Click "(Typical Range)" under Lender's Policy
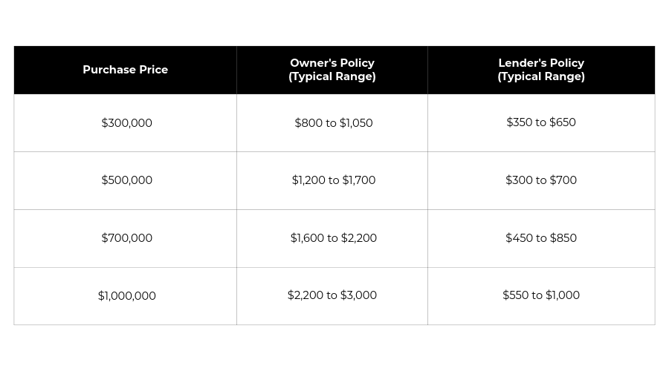Screen dimensions: 669x371 (541, 76)
